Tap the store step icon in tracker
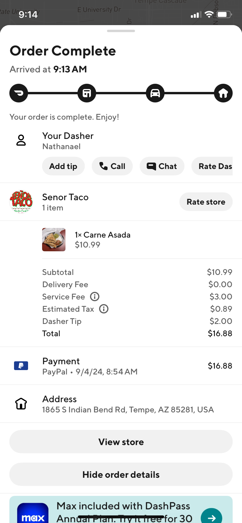242x523 pixels. point(87,93)
